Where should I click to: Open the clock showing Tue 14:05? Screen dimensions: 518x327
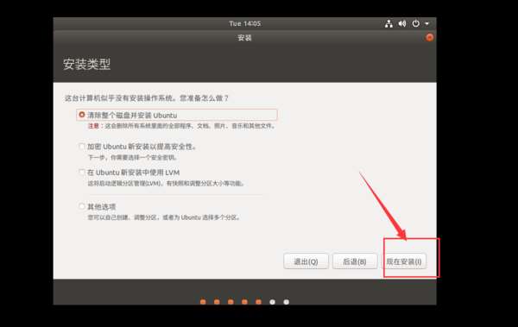pos(245,23)
